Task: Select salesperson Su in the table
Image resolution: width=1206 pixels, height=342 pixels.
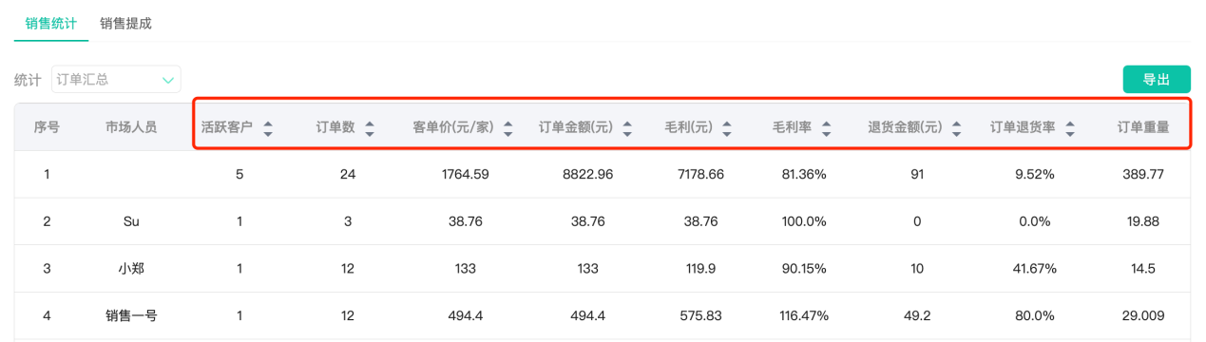Action: 131,221
